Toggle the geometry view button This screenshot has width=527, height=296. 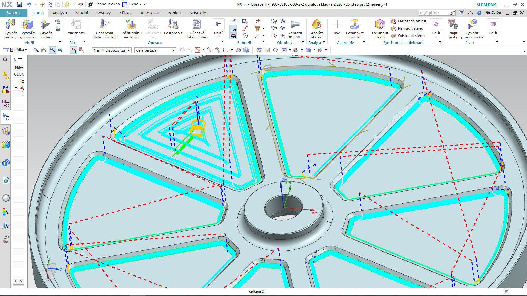pyautogui.click(x=52, y=50)
